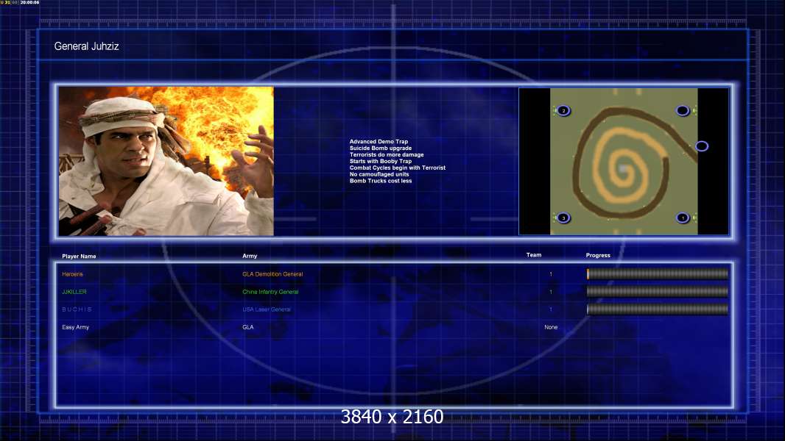This screenshot has height=441, width=785.
Task: Click start position marker 2 on minimap
Action: (563, 111)
